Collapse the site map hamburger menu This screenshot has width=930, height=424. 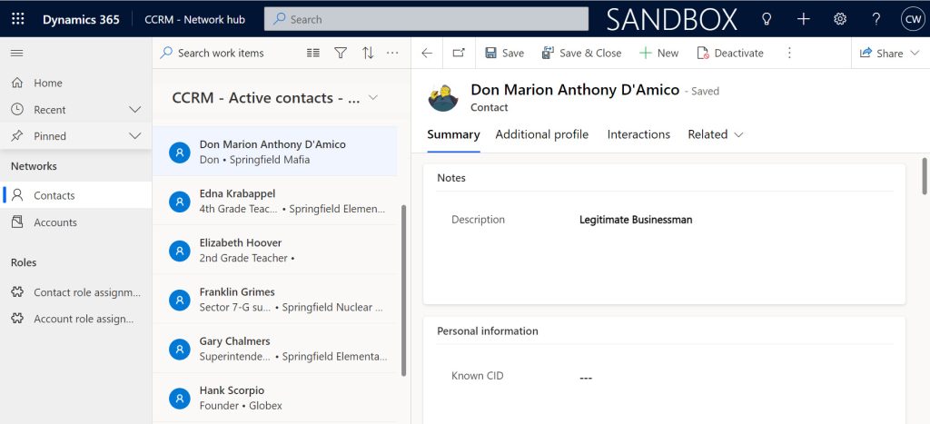click(x=16, y=53)
